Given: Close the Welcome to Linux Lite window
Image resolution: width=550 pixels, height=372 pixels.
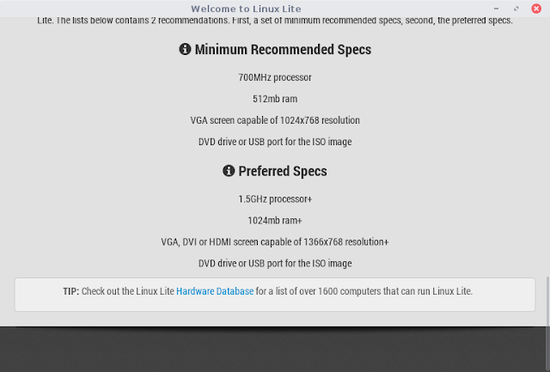Looking at the screenshot, I should click(536, 9).
